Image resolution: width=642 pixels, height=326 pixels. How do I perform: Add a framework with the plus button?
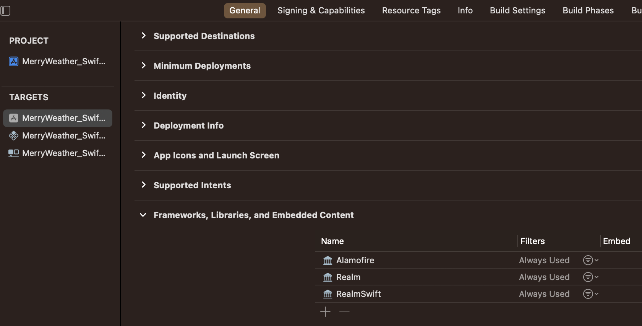[x=325, y=312]
